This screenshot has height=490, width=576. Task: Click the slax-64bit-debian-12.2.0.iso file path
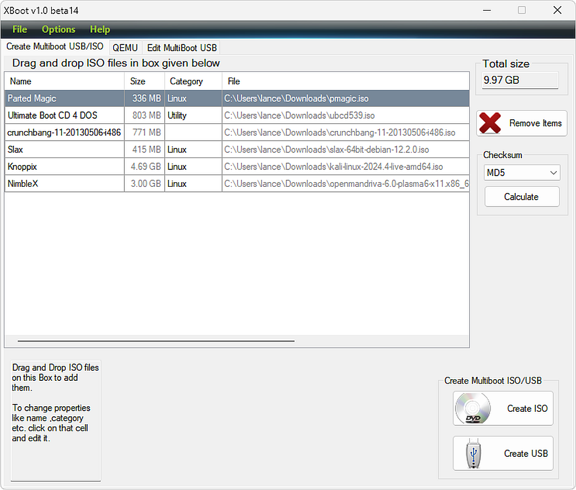coord(346,150)
